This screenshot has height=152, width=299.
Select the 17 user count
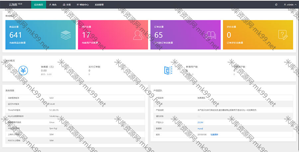pos(86,35)
